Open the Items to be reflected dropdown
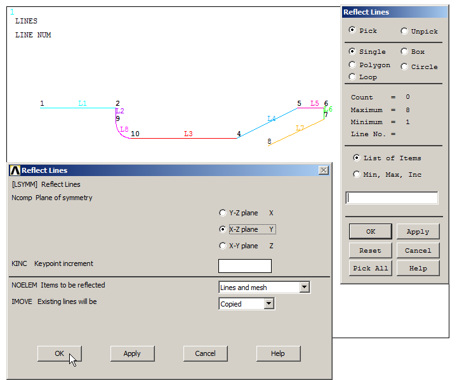 pos(305,288)
